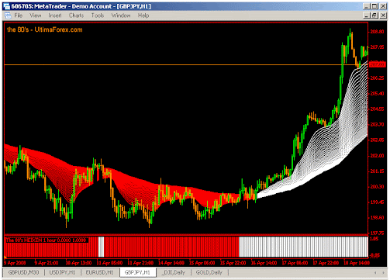
Task: Minimize the inner chart window
Action: [367, 16]
